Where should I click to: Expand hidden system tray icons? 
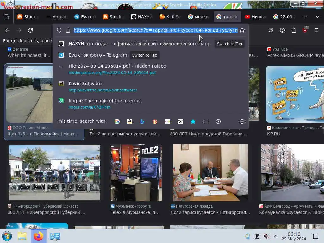click(276, 236)
